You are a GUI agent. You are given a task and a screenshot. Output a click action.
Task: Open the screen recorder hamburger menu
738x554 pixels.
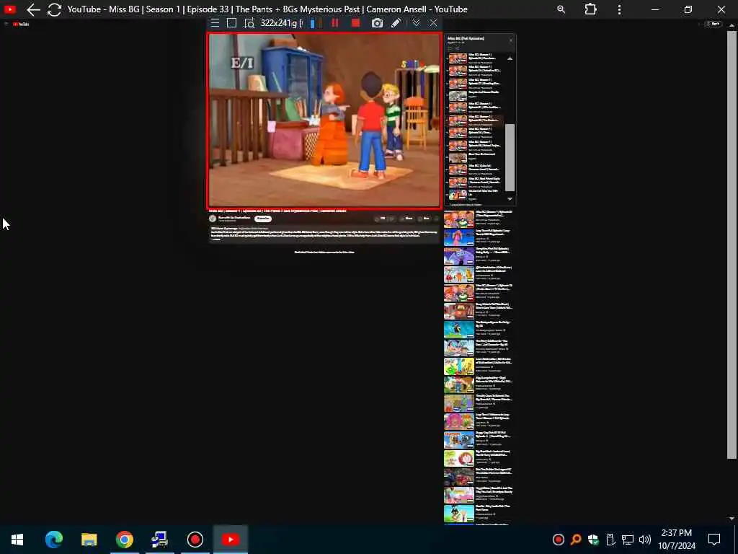[x=215, y=23]
